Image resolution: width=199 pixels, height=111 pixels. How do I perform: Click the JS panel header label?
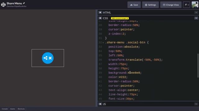pyautogui.click(x=104, y=104)
